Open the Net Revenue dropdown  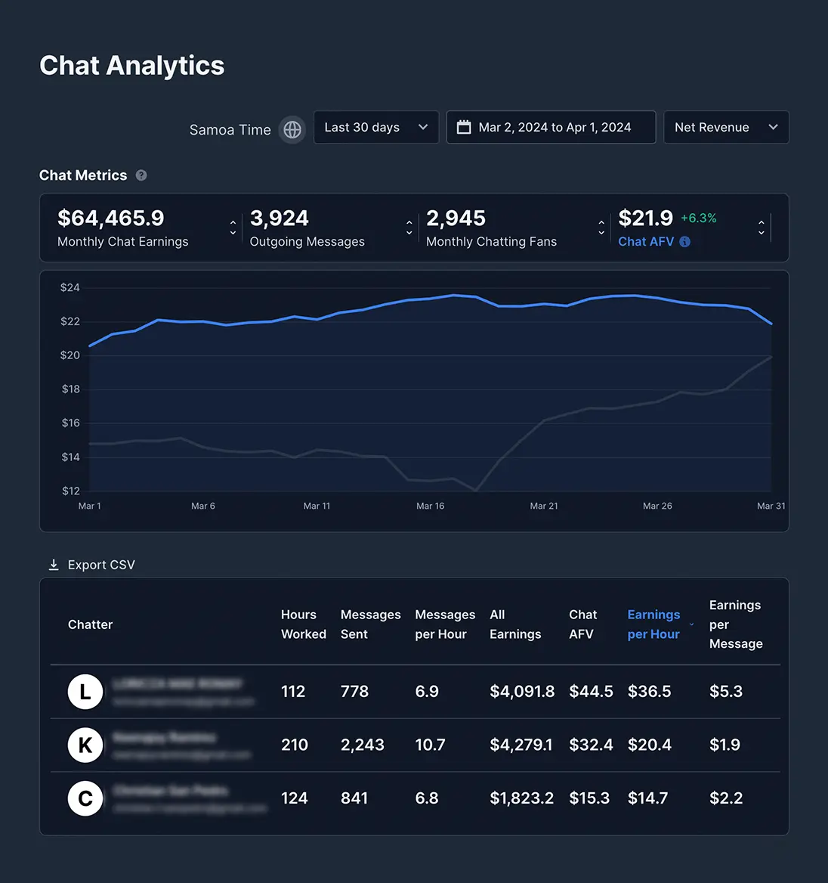(x=725, y=127)
